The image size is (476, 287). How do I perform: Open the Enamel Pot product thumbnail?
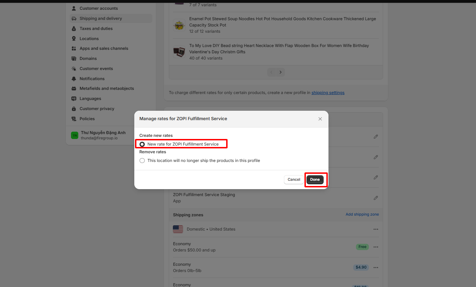[180, 25]
